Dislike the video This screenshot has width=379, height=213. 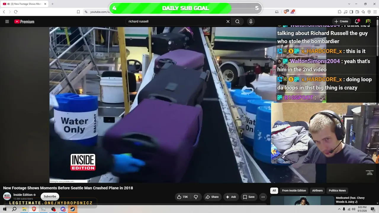196,197
